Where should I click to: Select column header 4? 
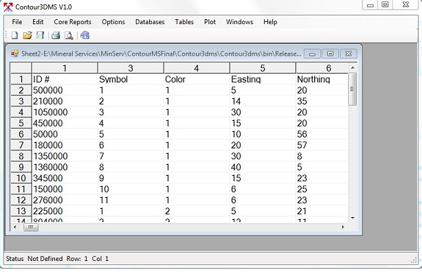[x=197, y=68]
